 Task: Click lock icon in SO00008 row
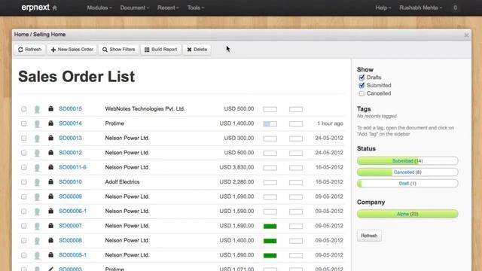tap(50, 240)
